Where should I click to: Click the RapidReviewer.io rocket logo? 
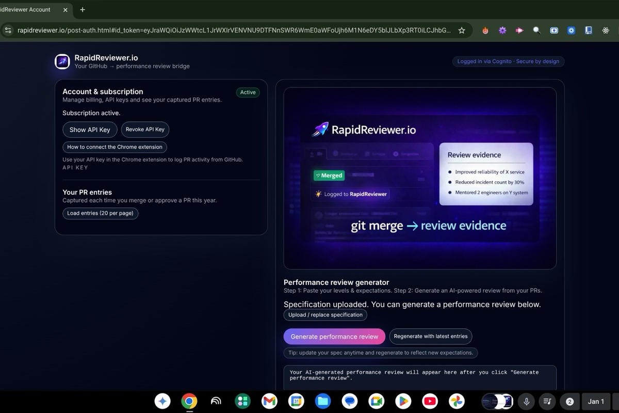pyautogui.click(x=62, y=61)
